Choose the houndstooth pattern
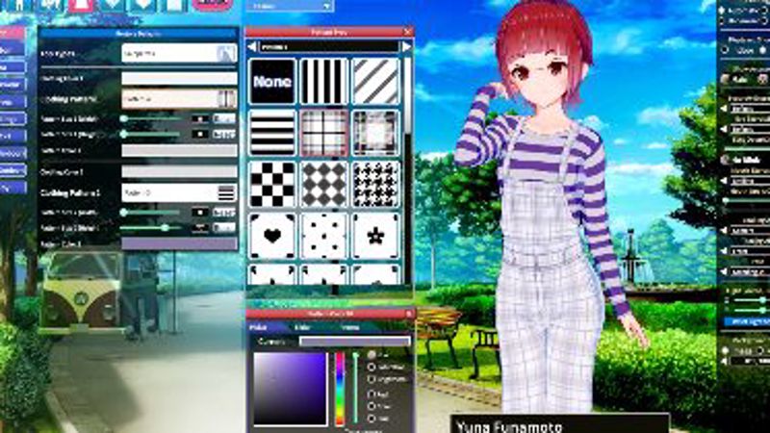Viewport: 770px width, 433px height. [375, 185]
